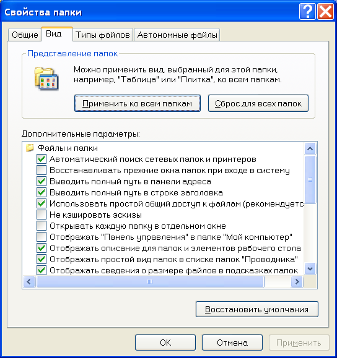The image size is (337, 358).
Task: Uncheck Отображать описание для папок и элементов
Action: pos(42,248)
